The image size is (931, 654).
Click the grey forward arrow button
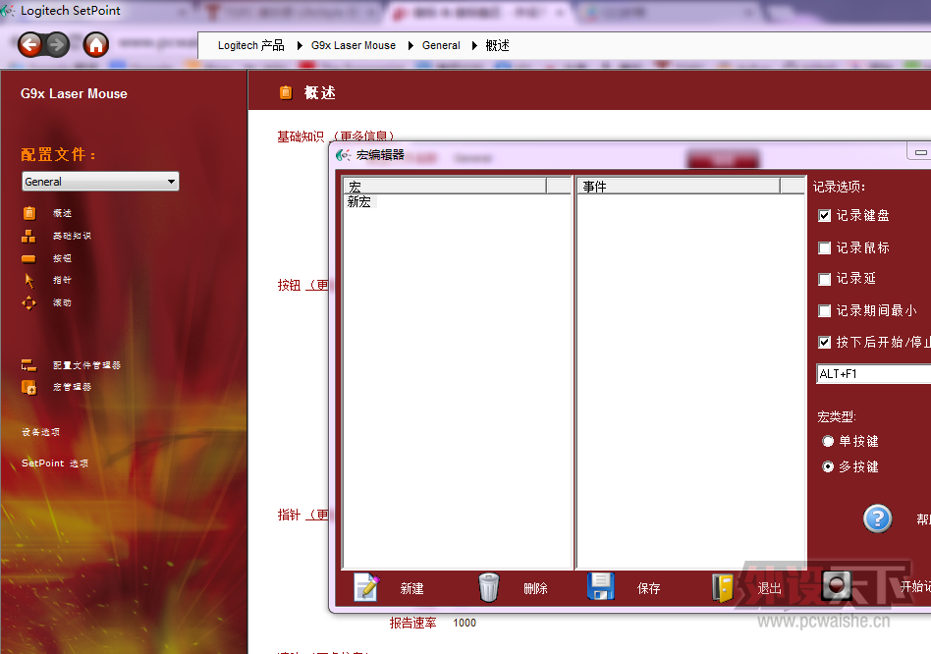click(56, 44)
